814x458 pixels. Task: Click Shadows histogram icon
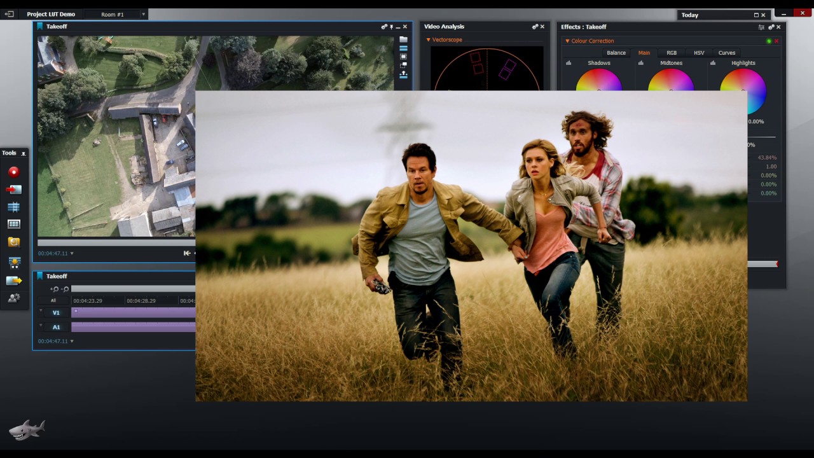pos(569,63)
